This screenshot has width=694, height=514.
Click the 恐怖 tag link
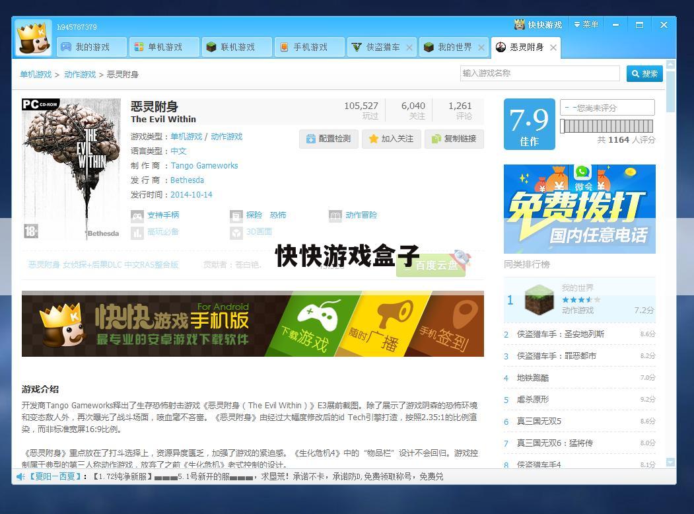click(278, 215)
